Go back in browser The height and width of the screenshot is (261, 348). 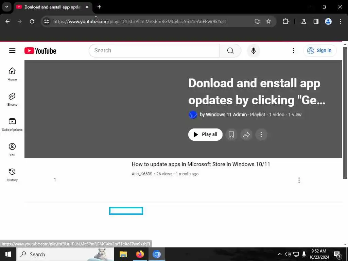click(7, 21)
